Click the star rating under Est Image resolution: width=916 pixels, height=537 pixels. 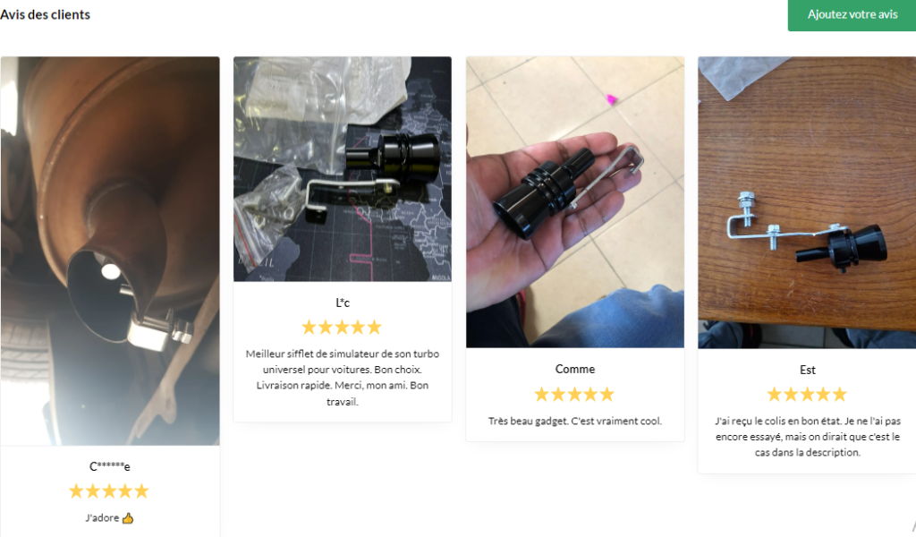tap(807, 395)
